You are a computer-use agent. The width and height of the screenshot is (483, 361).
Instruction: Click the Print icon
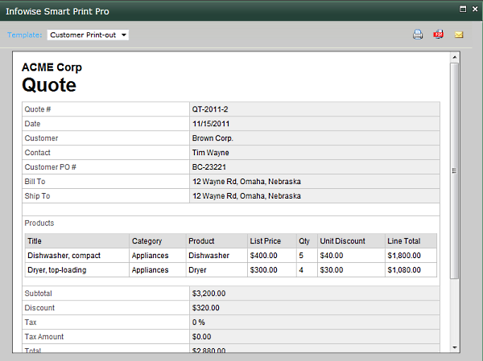(418, 35)
